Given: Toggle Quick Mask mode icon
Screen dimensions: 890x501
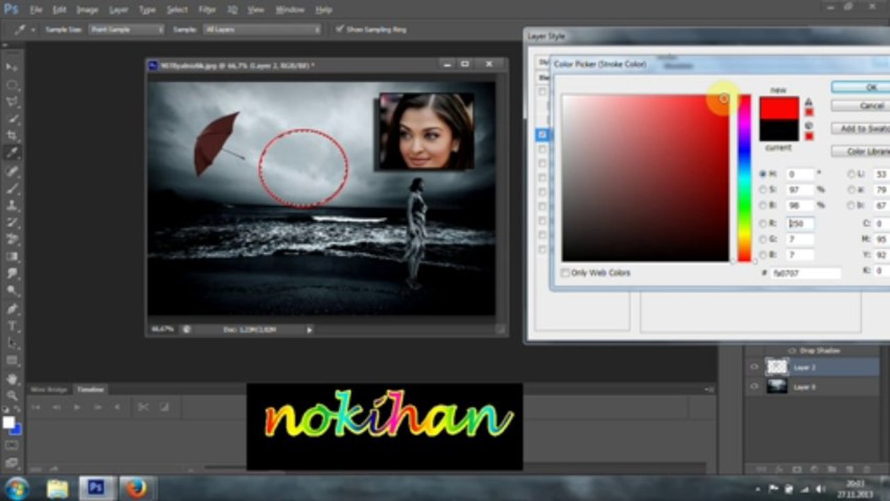Looking at the screenshot, I should pyautogui.click(x=12, y=445).
